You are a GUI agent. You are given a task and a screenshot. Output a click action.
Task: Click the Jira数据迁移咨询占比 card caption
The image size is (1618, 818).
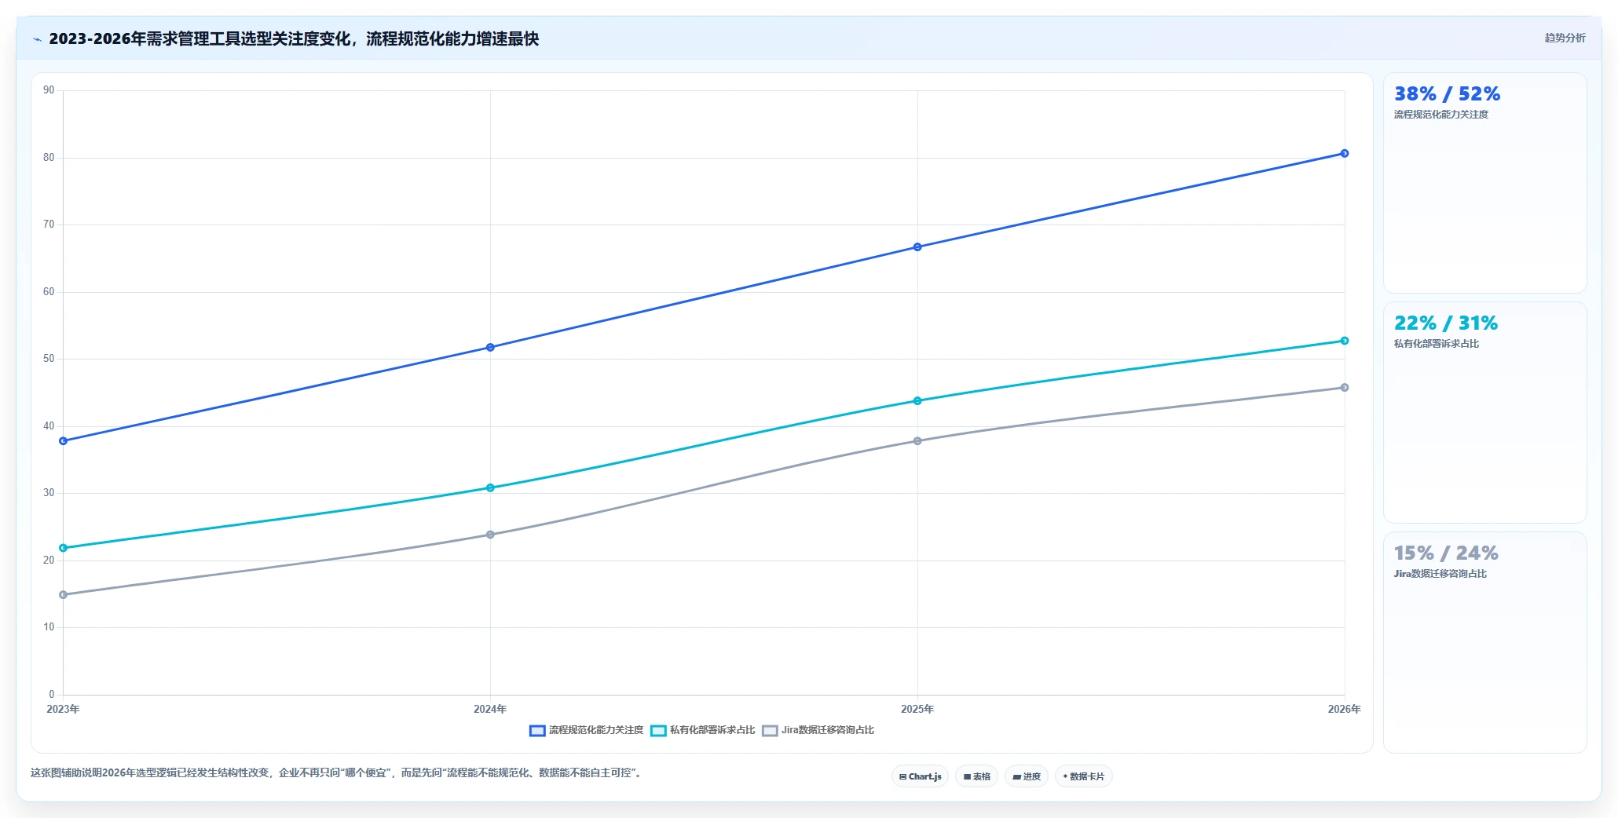click(x=1440, y=574)
